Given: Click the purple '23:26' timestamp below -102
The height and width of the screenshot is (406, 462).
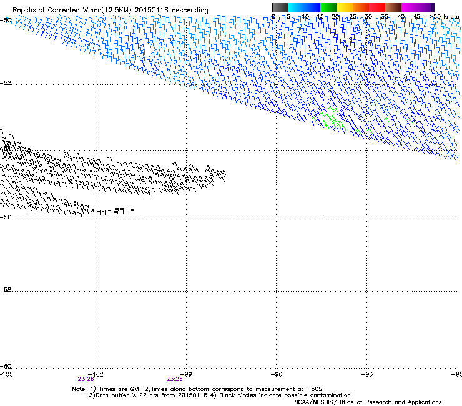Looking at the screenshot, I should click(x=86, y=379).
